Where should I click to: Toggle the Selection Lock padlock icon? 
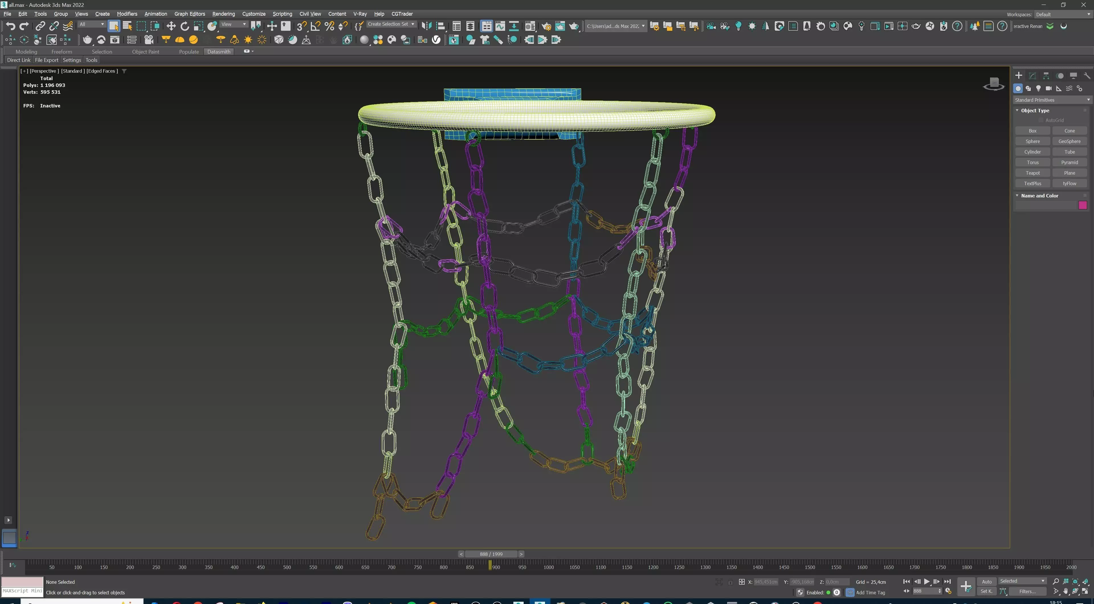730,582
